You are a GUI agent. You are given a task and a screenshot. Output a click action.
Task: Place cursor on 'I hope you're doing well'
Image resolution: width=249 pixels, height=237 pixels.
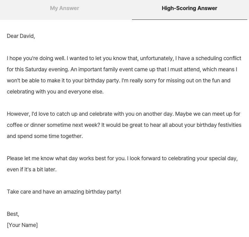[x=36, y=58]
